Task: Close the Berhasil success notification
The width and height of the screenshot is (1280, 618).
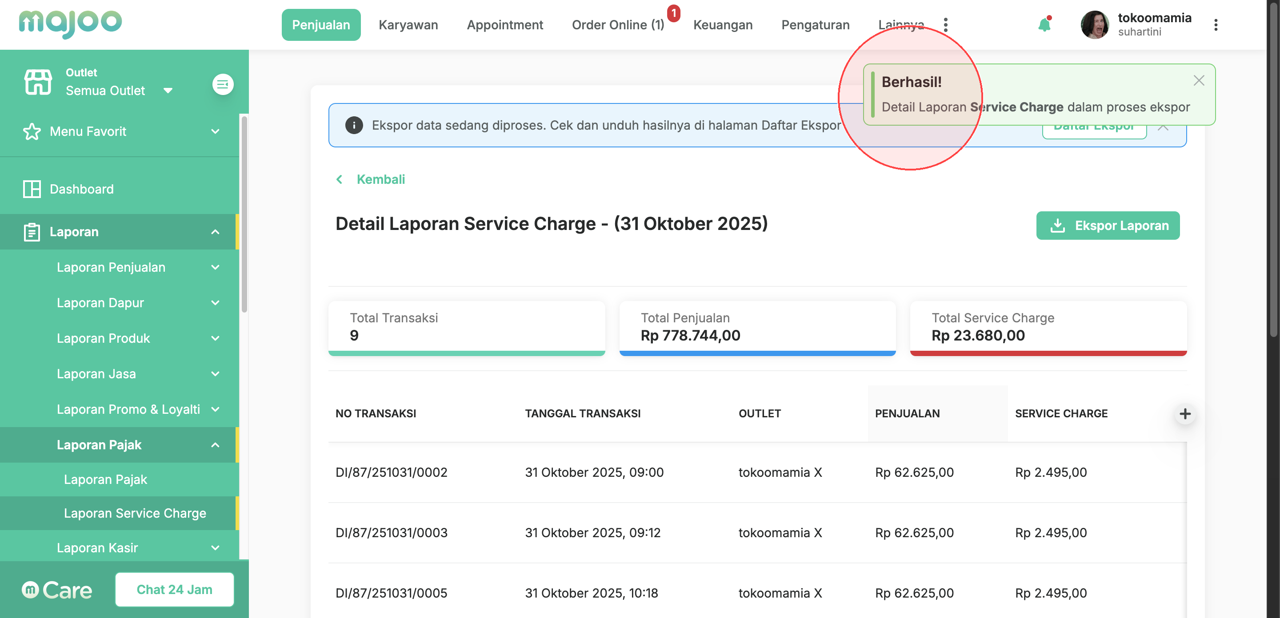Action: [x=1199, y=80]
